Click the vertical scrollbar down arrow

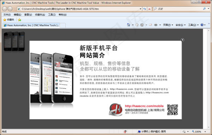208,127
